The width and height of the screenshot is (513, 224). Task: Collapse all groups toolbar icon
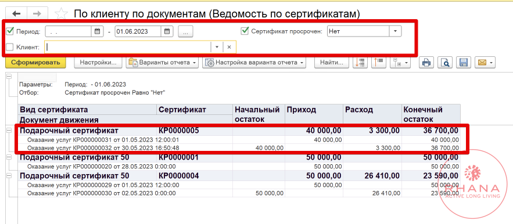click(x=379, y=63)
